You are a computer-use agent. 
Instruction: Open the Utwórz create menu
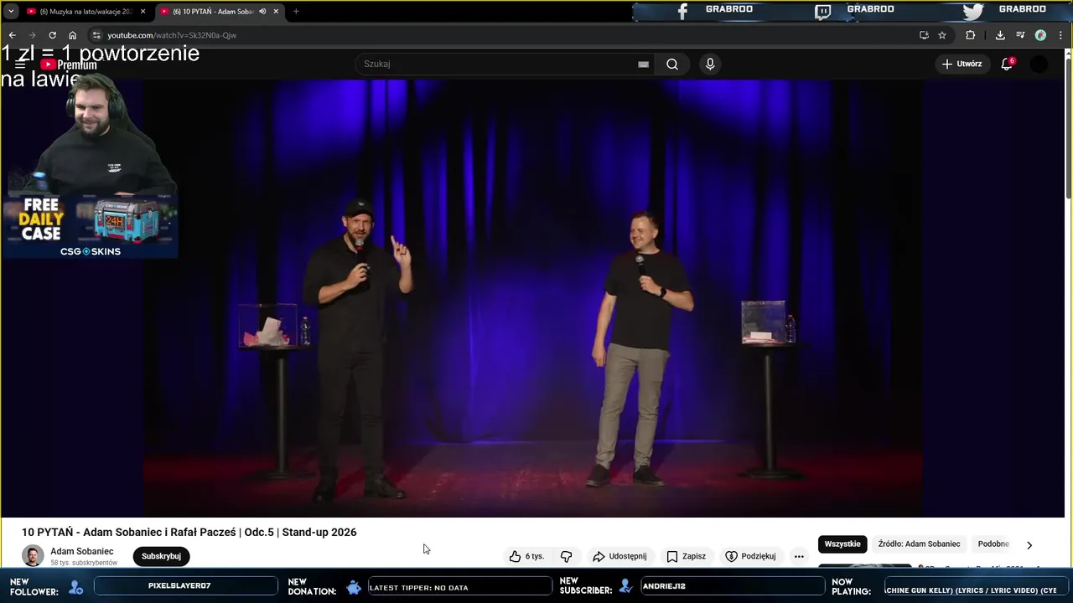(x=962, y=64)
